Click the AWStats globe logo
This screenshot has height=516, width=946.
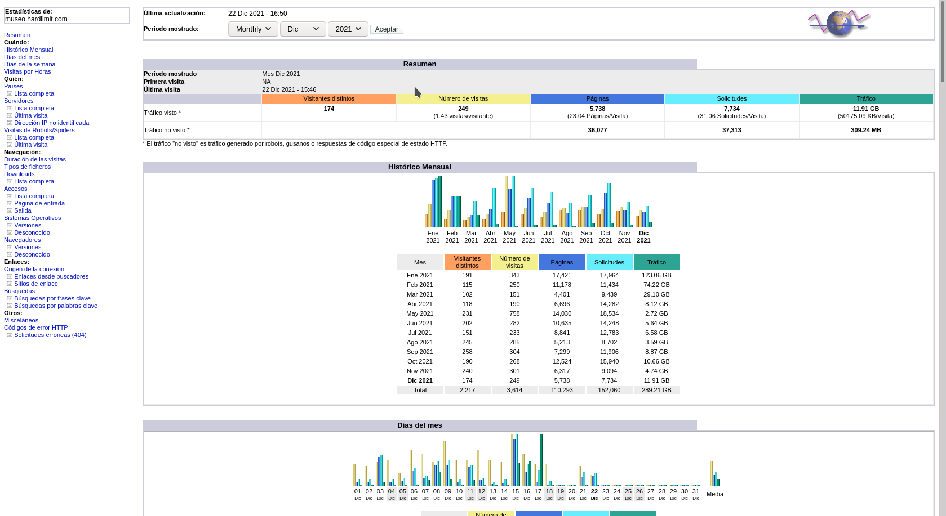(x=838, y=24)
